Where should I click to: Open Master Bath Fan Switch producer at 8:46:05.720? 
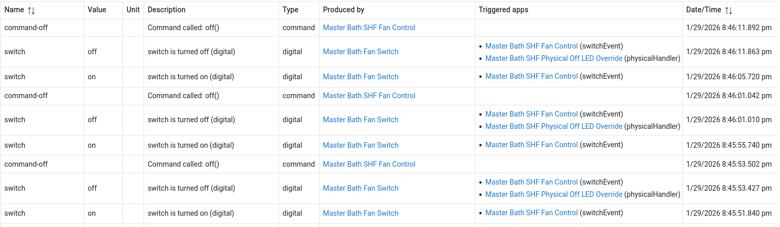coord(361,77)
